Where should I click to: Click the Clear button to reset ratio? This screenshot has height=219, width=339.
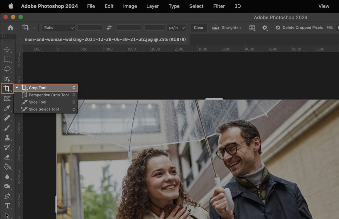coord(198,27)
